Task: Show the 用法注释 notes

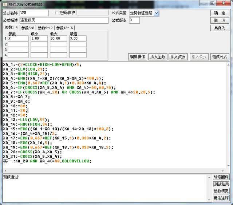Action: click(x=221, y=198)
